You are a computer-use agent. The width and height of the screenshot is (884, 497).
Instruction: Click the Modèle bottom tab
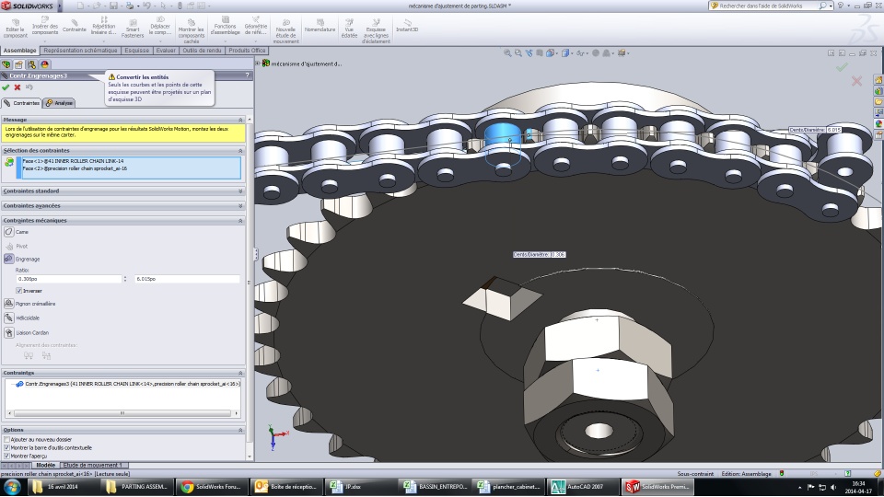coord(46,465)
